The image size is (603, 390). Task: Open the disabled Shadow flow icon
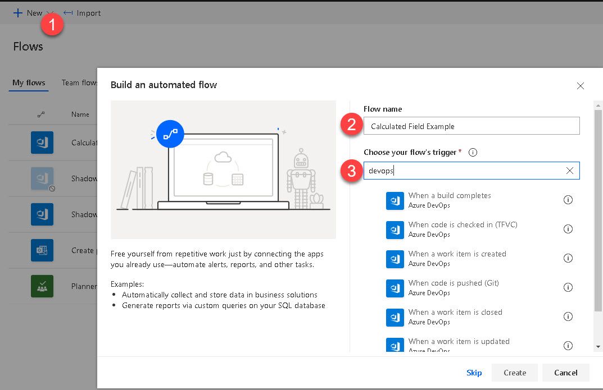(42, 178)
